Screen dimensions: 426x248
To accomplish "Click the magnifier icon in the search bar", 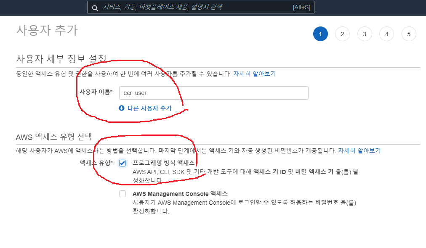I will (95, 7).
